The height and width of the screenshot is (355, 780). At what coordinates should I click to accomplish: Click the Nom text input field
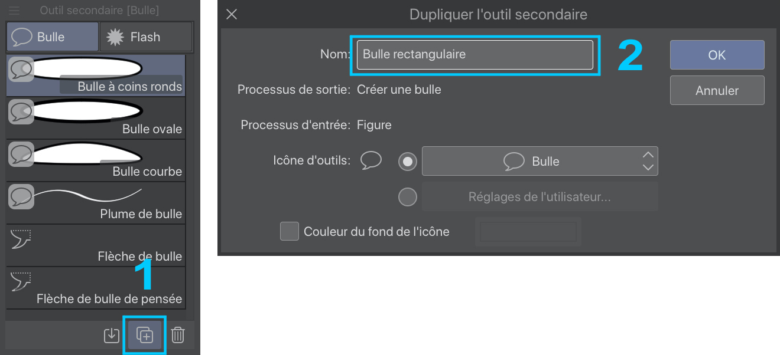point(474,55)
